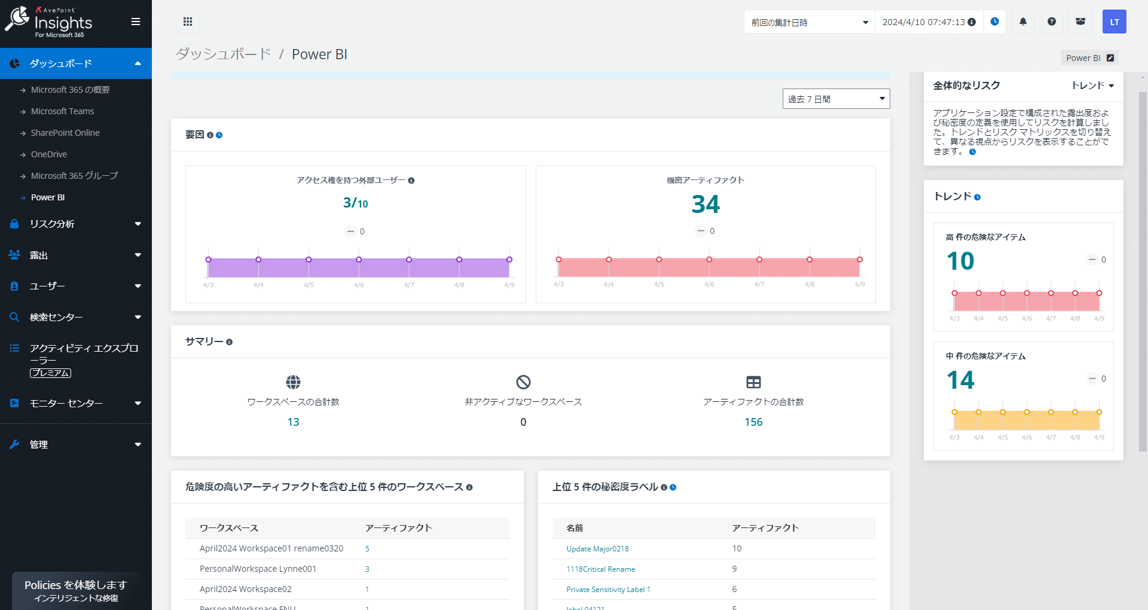Open Private Sensitivity Label 1 link

coord(608,590)
